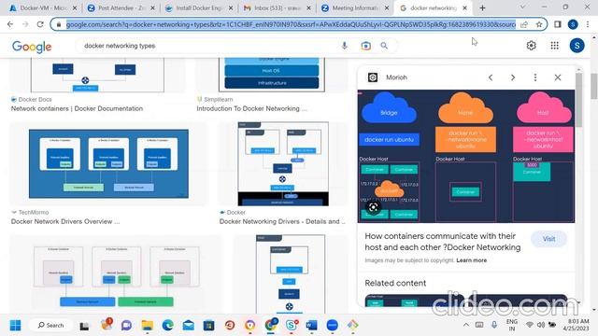The image size is (598, 336).
Task: Click the address bar URL
Action: [x=291, y=24]
